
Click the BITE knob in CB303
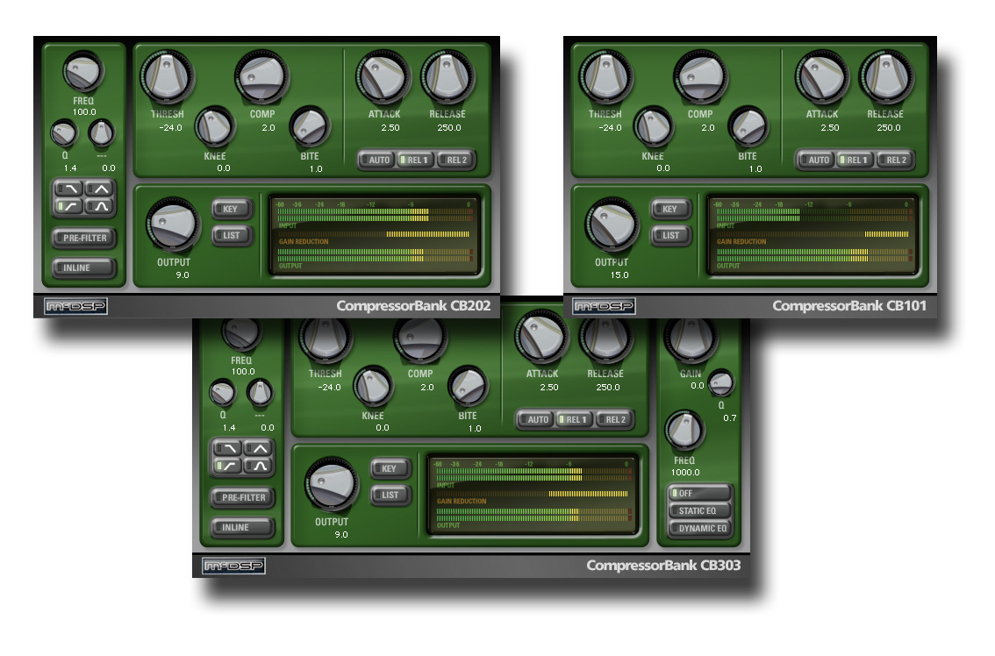(x=468, y=387)
